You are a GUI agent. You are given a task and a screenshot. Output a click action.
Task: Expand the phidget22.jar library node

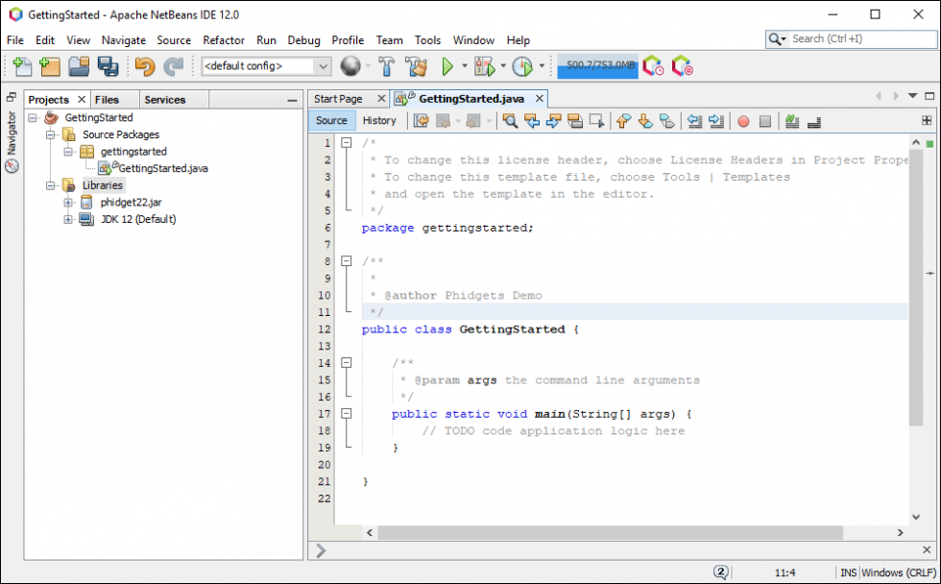[66, 202]
